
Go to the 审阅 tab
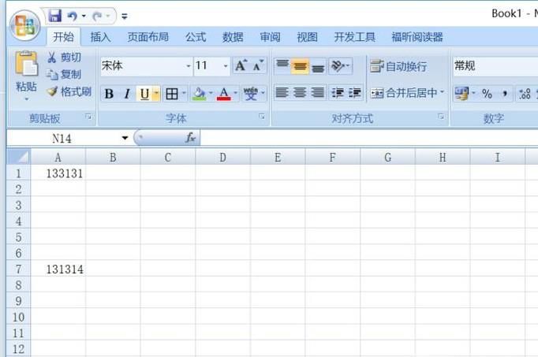270,37
